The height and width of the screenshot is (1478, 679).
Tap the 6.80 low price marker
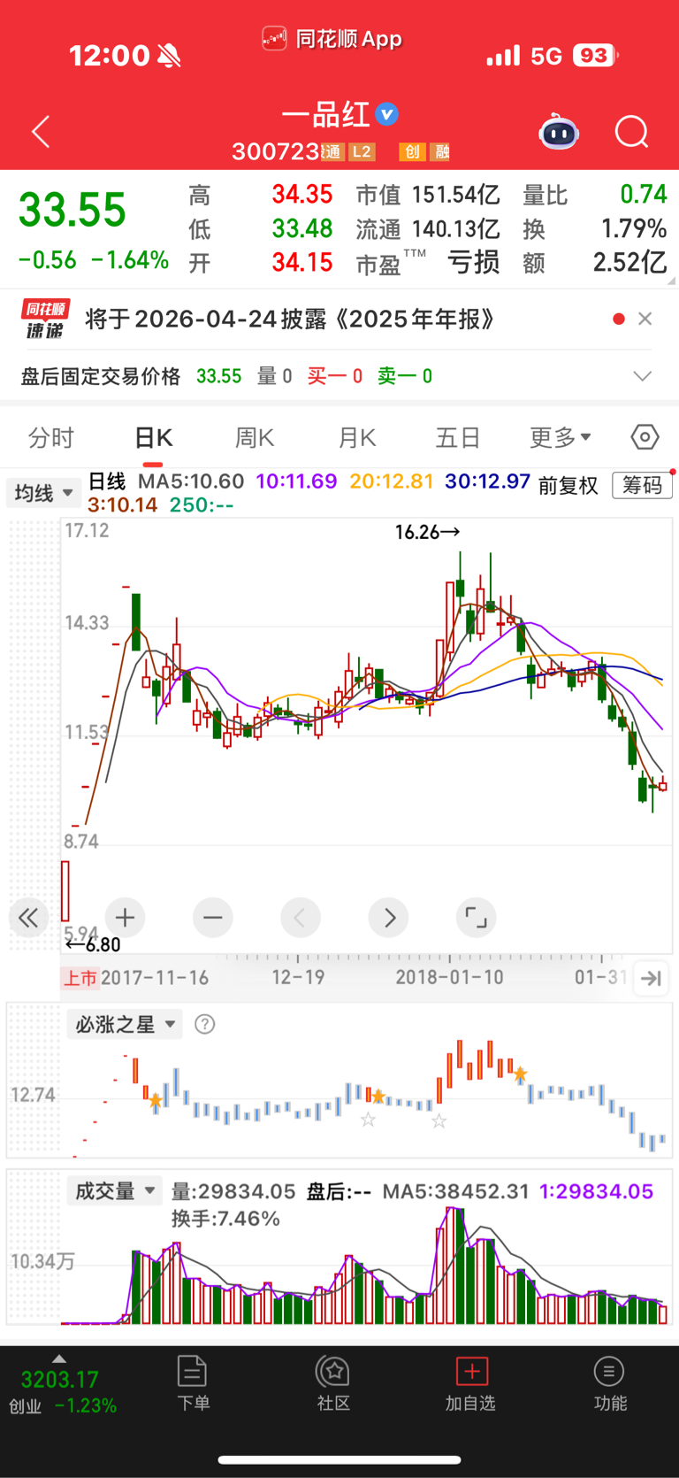pos(94,944)
